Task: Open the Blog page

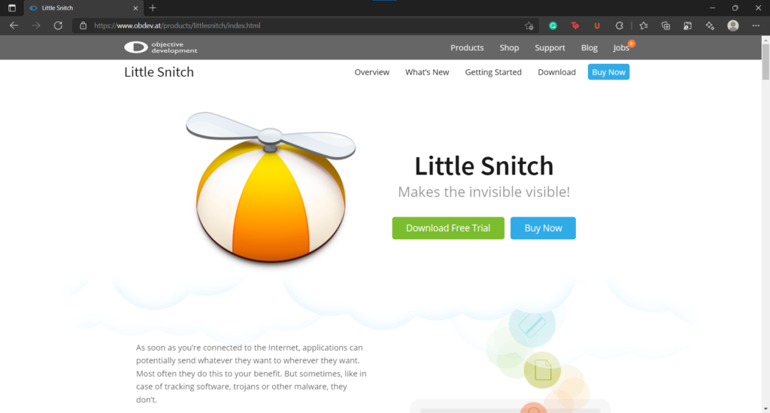Action: point(590,47)
